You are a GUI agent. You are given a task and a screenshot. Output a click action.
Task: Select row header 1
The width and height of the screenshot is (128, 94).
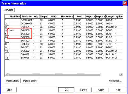coord(7,20)
